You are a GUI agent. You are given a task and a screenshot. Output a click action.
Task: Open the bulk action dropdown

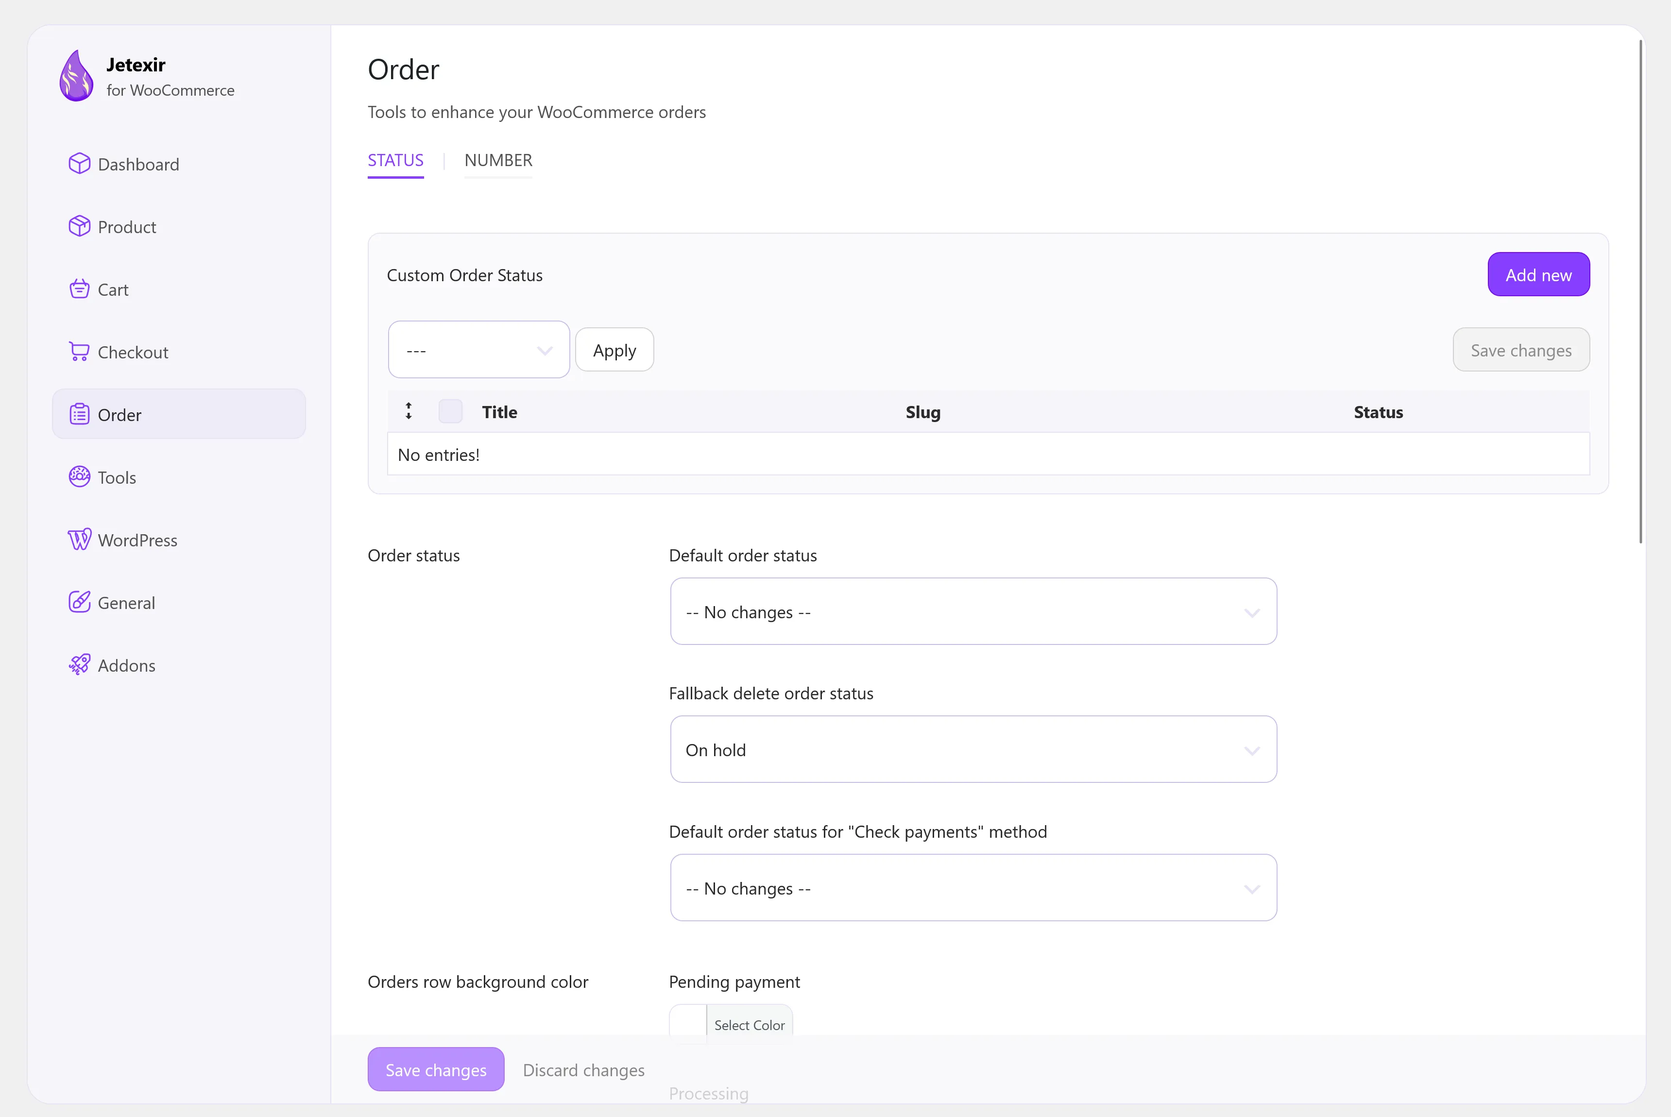[x=479, y=350]
